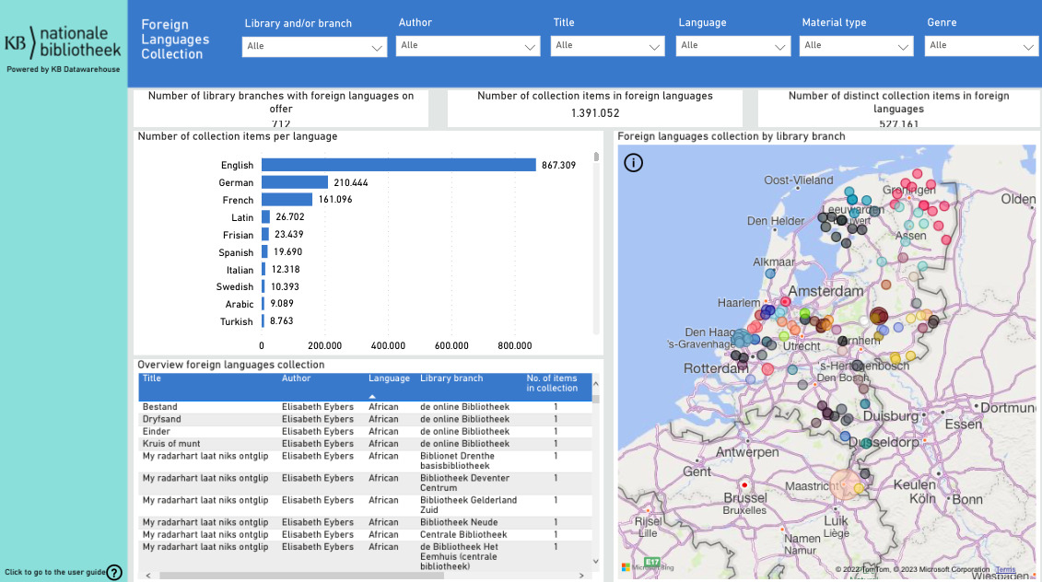Open the Language filter dropdown
This screenshot has height=582, width=1042.
(732, 46)
